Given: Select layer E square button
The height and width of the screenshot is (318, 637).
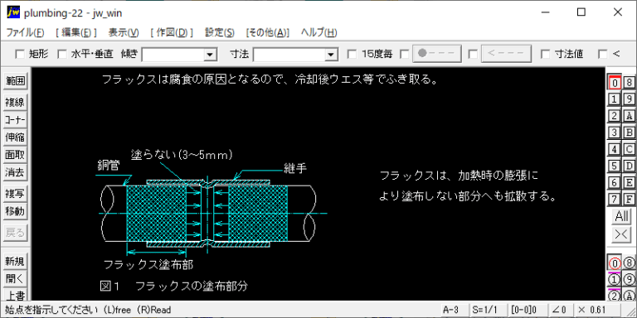Looking at the screenshot, I should [629, 182].
